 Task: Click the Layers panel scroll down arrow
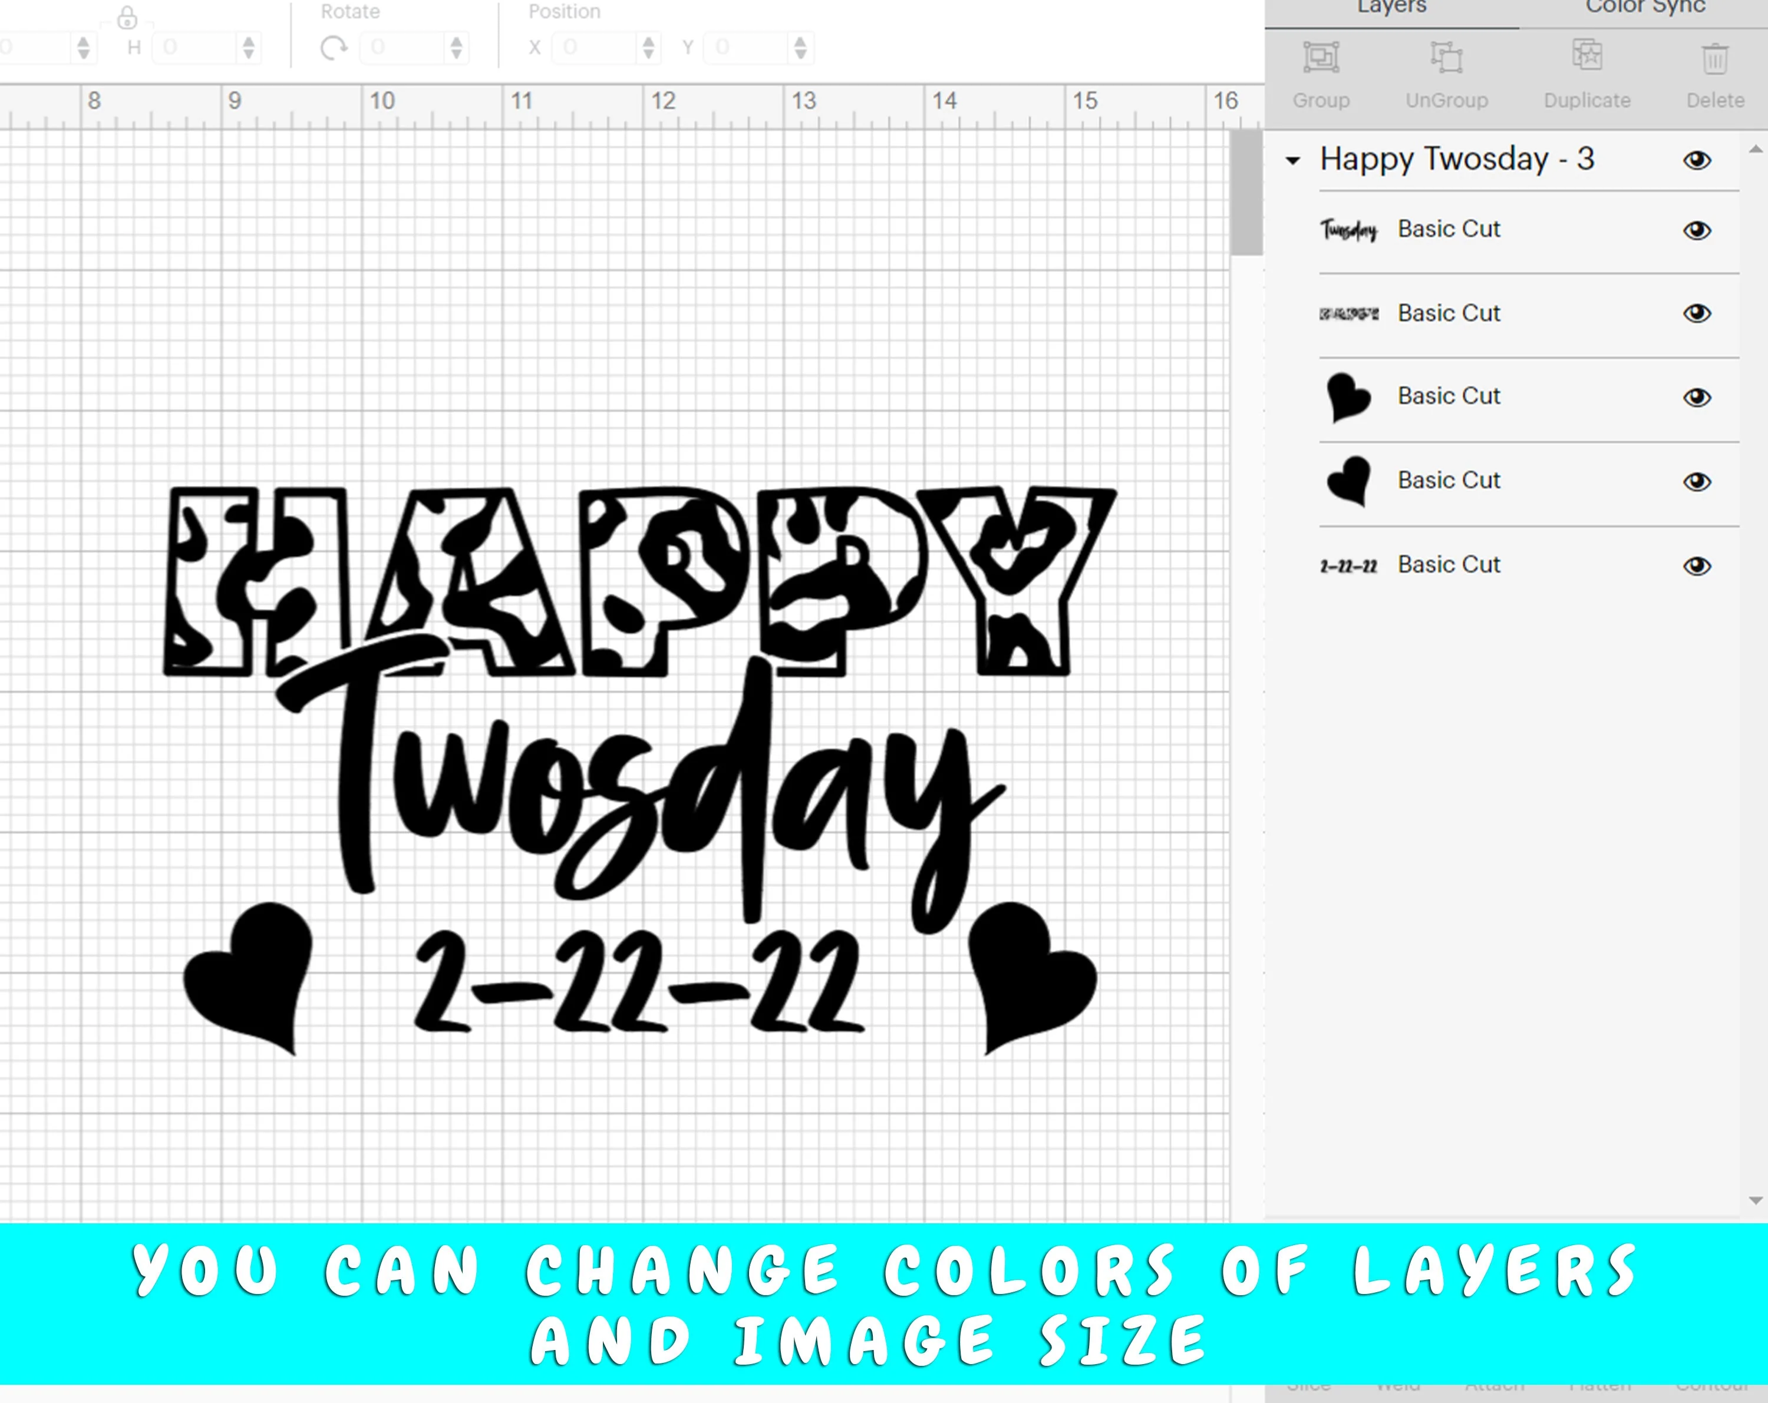tap(1756, 1200)
